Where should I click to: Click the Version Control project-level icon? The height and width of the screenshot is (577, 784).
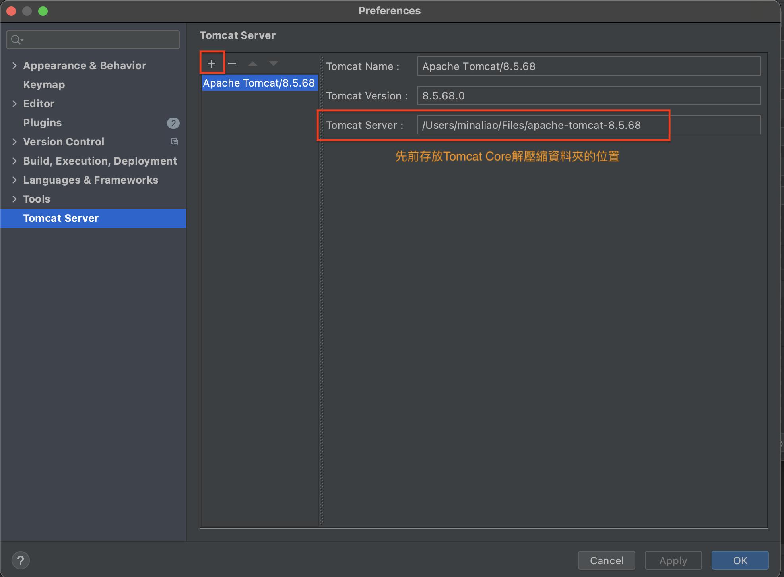point(174,142)
